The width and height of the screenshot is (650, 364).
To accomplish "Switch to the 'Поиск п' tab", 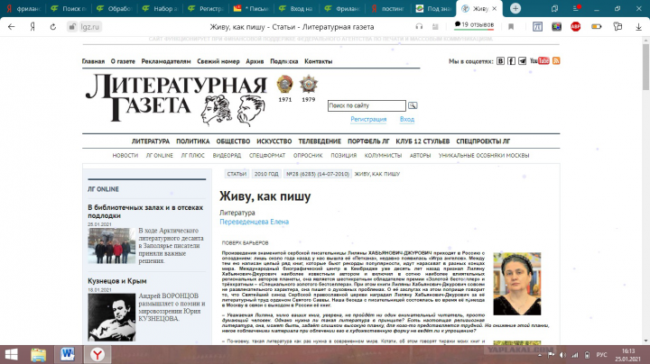I will click(69, 8).
